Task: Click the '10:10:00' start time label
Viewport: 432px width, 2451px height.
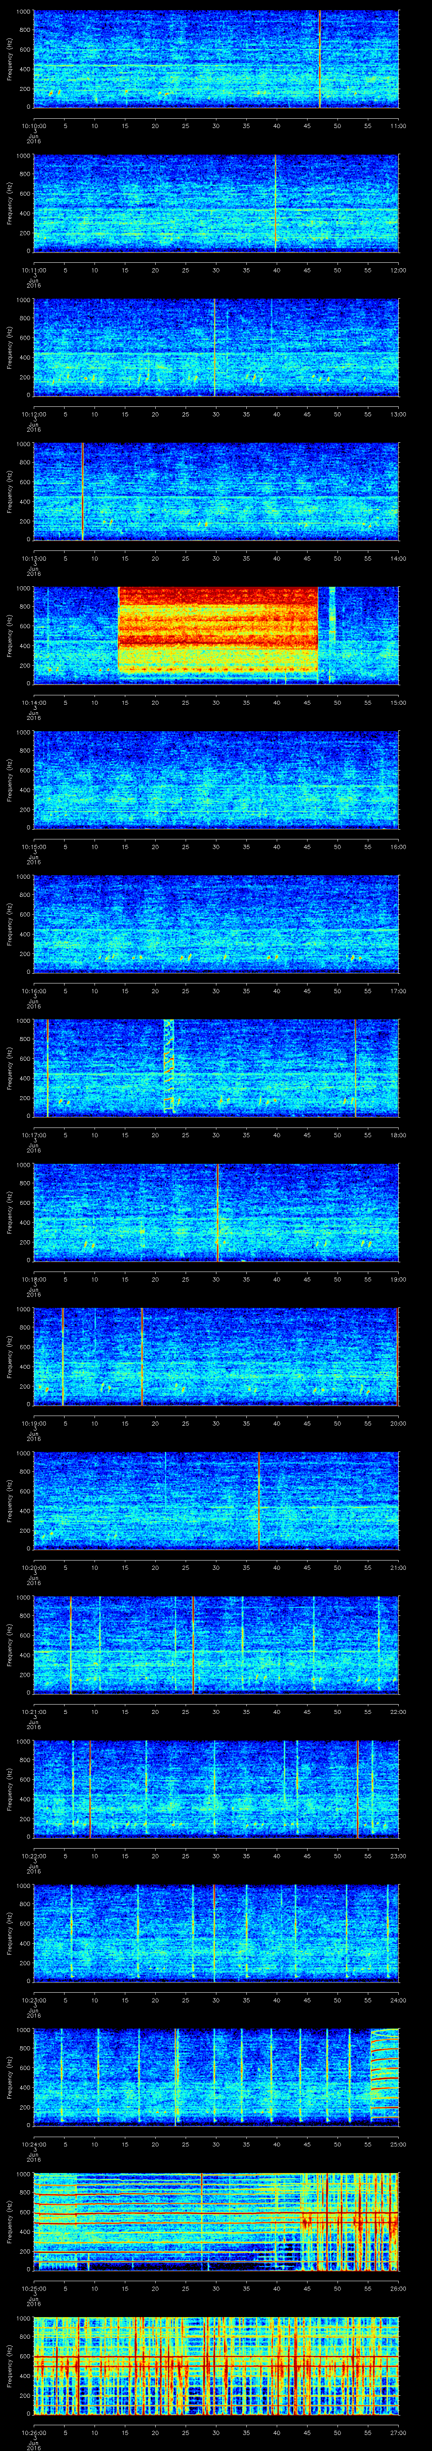Action: coord(34,125)
